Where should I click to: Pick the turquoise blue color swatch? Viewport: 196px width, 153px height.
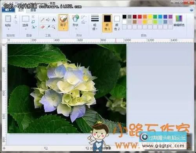pyautogui.click(x=160, y=17)
